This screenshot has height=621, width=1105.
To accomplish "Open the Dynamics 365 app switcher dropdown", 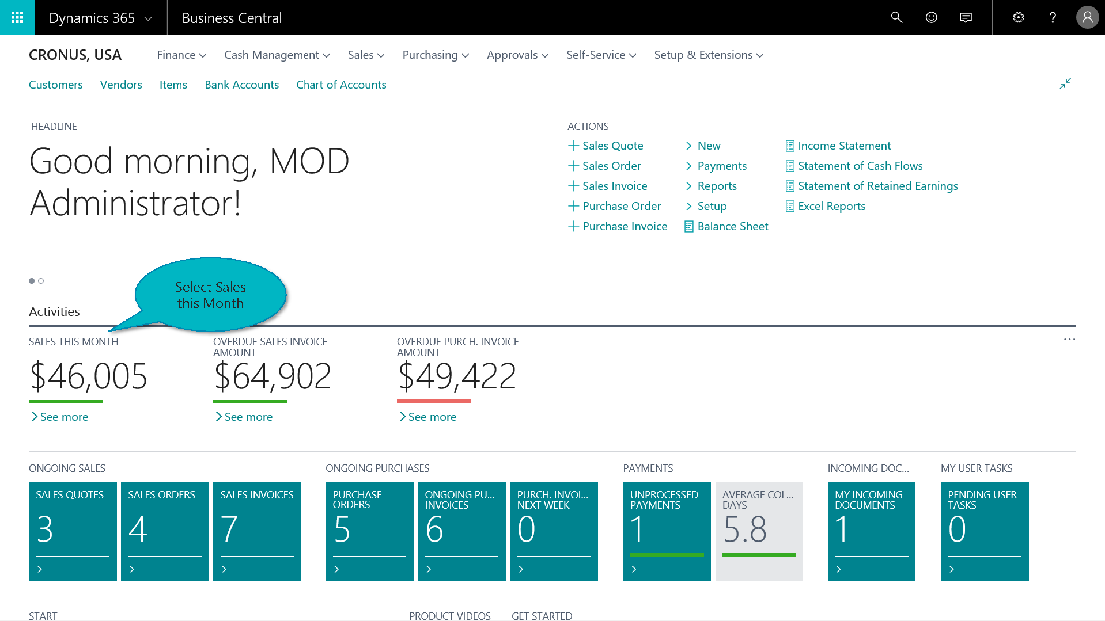I will [x=100, y=18].
